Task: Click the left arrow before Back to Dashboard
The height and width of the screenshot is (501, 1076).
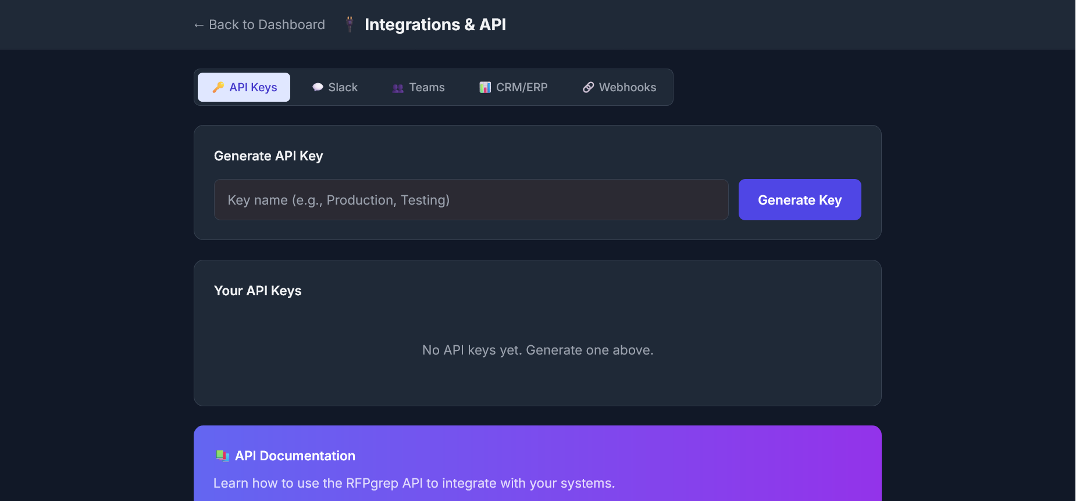Action: click(198, 25)
